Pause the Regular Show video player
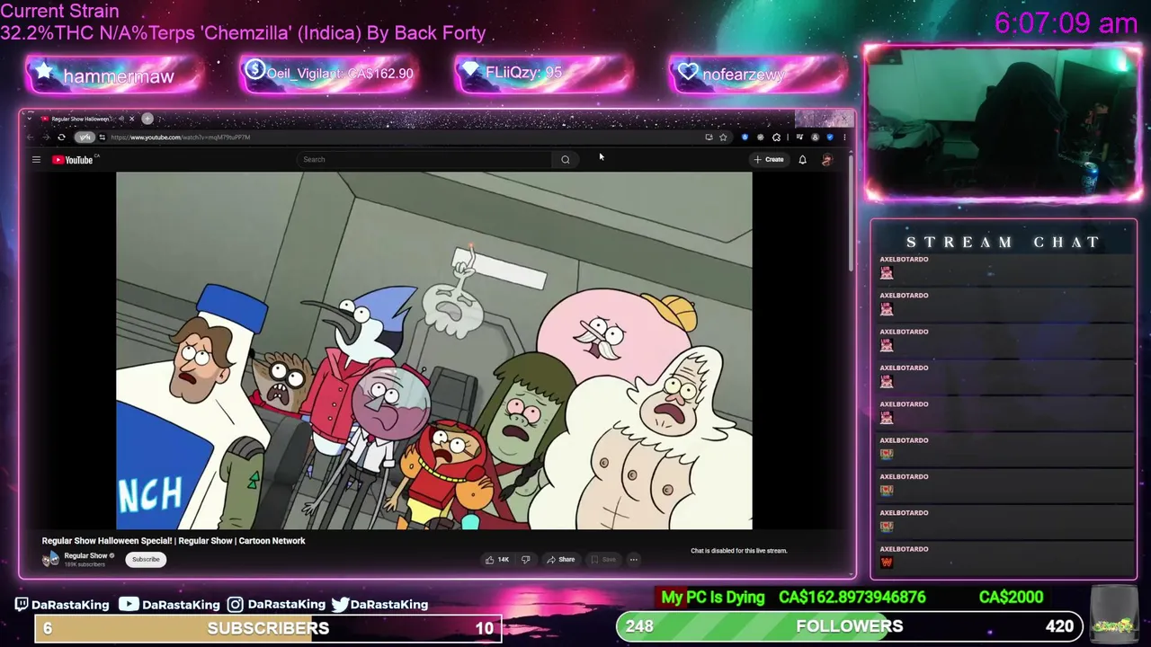Viewport: 1151px width, 647px height. (x=433, y=350)
